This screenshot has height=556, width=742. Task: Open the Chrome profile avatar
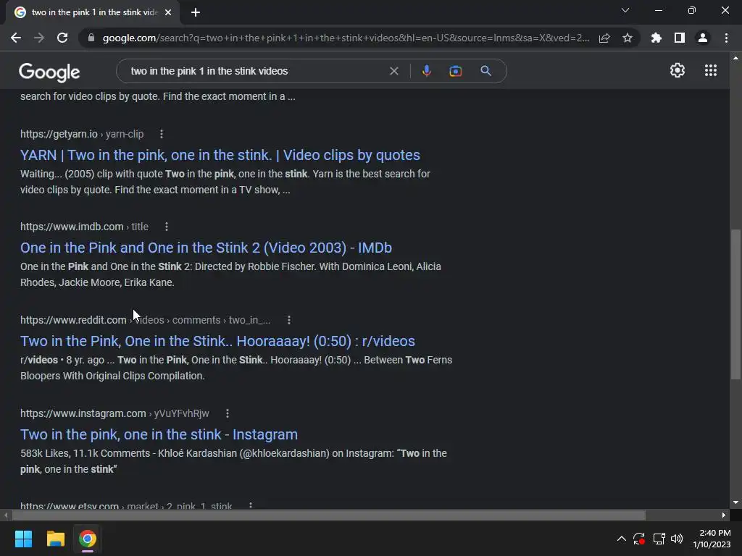pyautogui.click(x=703, y=38)
